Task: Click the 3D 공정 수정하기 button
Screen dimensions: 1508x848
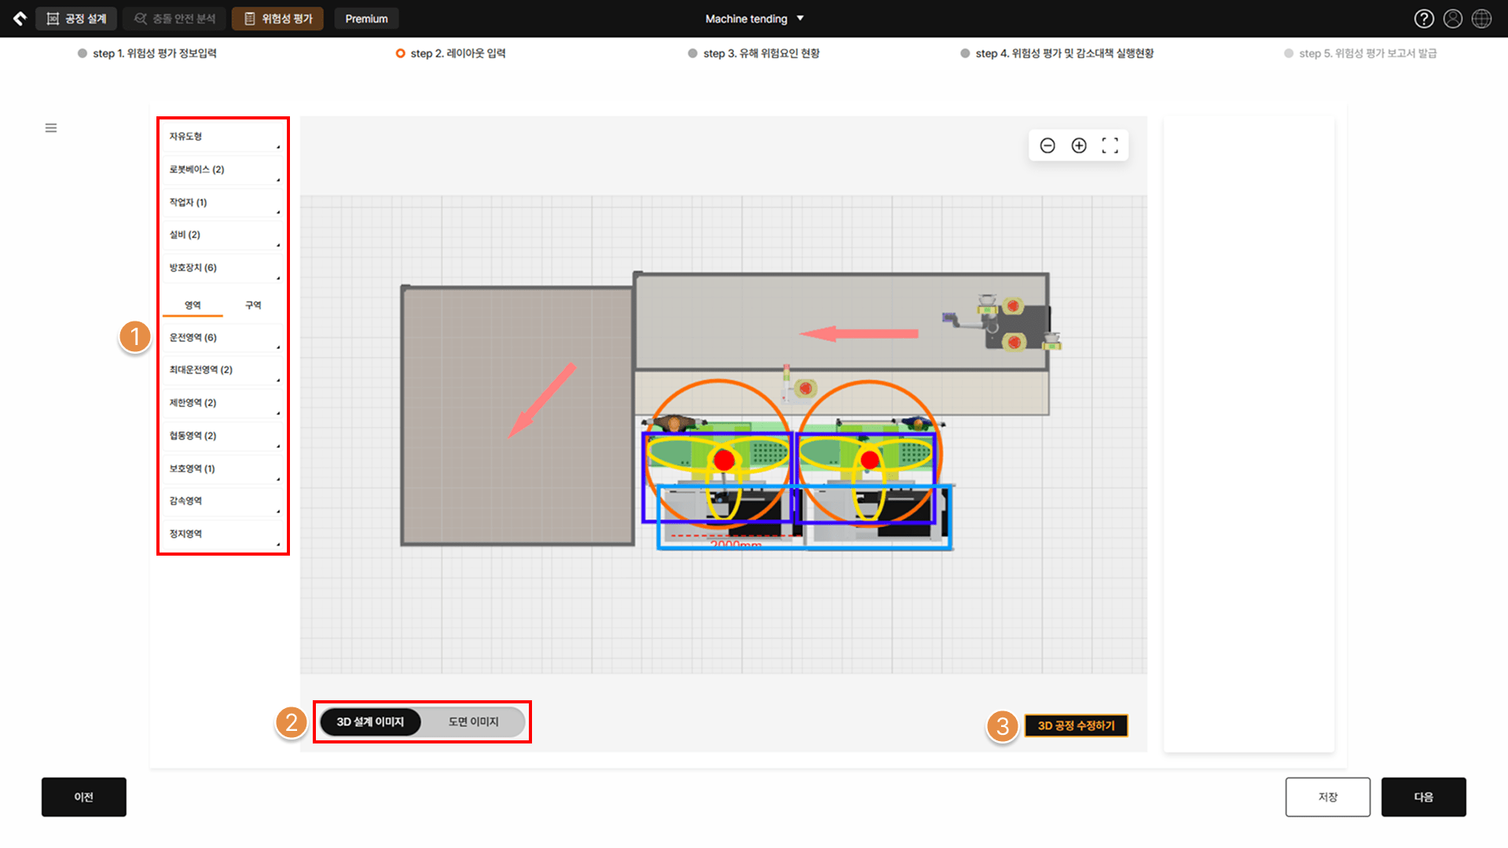Action: (1076, 725)
